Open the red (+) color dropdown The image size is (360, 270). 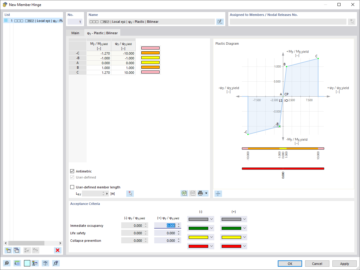(x=244, y=246)
